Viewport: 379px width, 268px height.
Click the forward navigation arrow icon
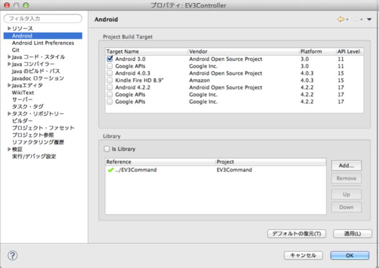click(355, 19)
